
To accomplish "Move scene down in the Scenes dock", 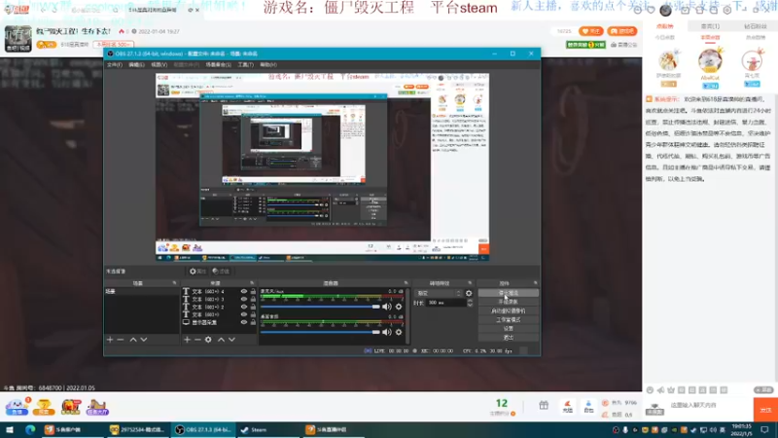I will (x=143, y=340).
